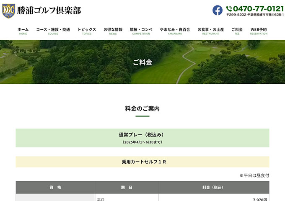Open お食事・お土産 RESTAURANT menu item
The width and height of the screenshot is (285, 201).
[211, 31]
